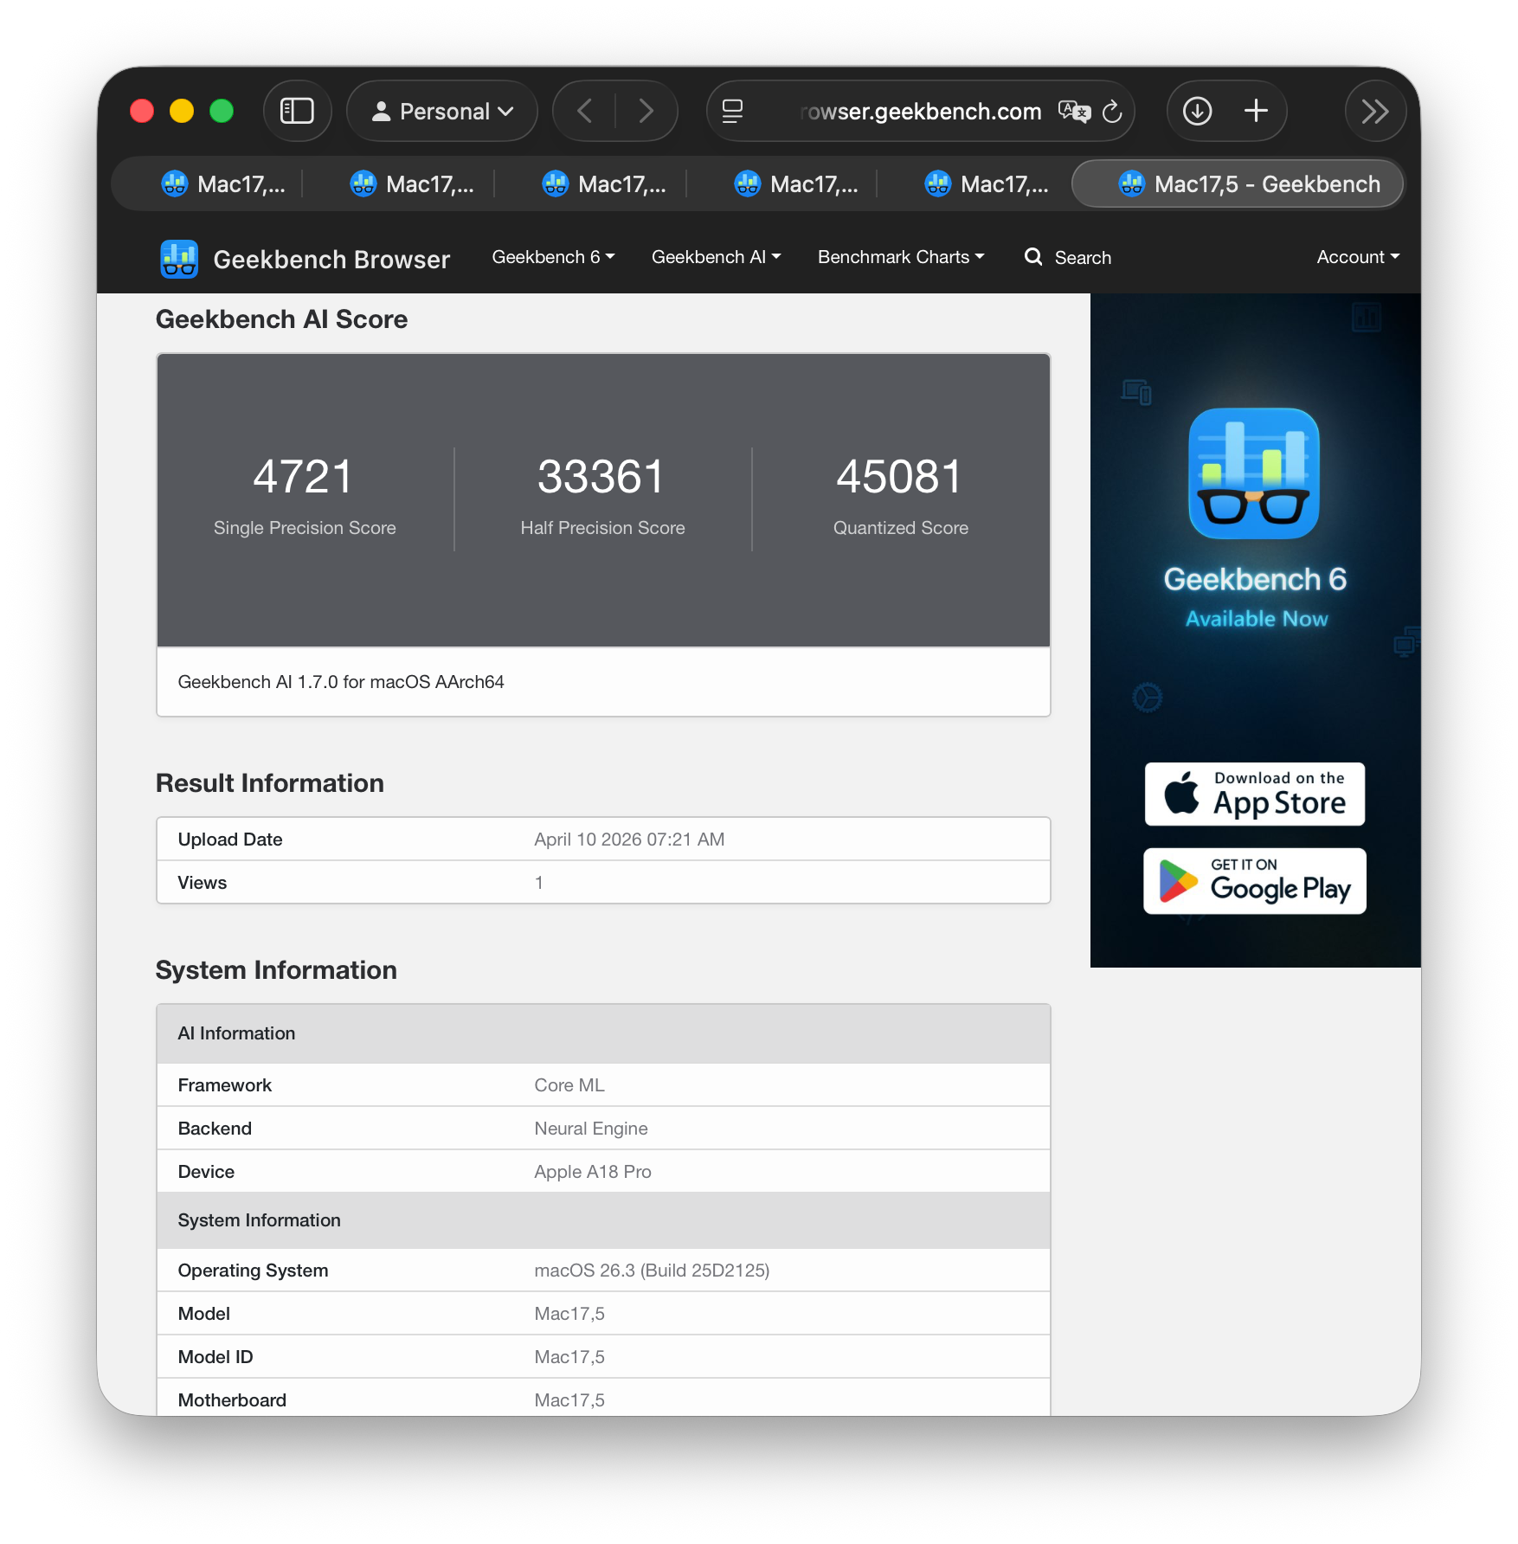Open the Benchmark Charts dropdown
Screen dimensions: 1518x1544
[900, 257]
